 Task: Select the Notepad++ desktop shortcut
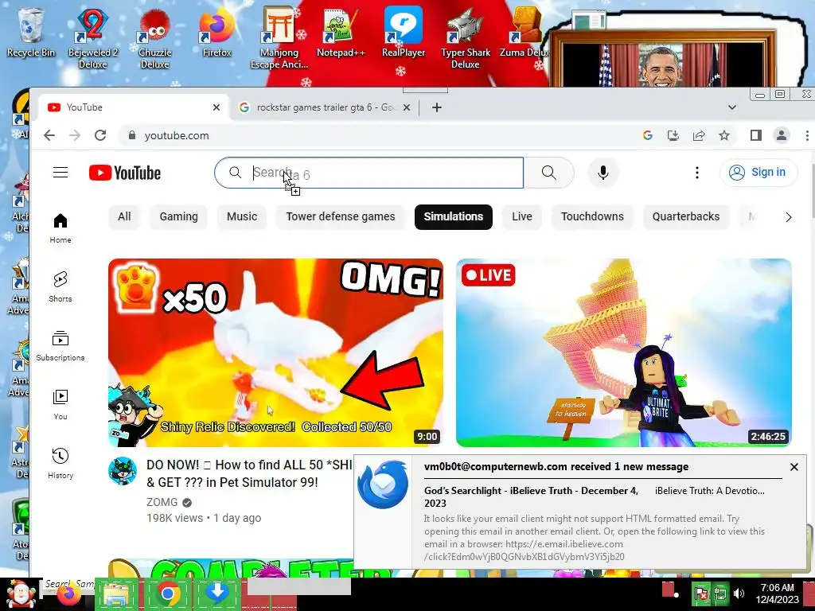pyautogui.click(x=341, y=31)
